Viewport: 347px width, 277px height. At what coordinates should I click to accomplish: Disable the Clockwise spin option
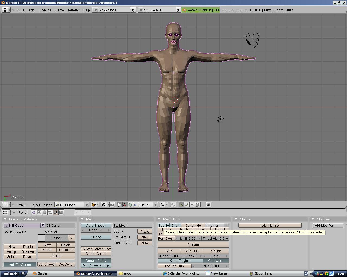click(216, 261)
